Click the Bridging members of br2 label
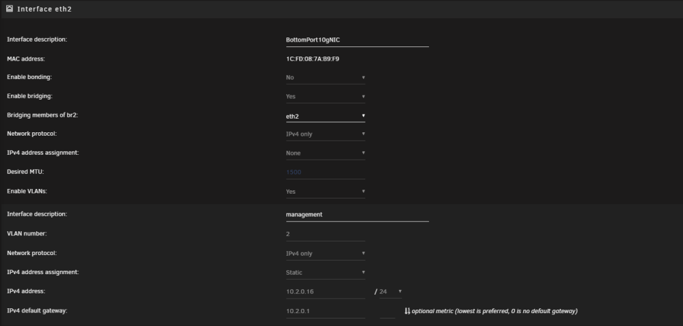Screen dimensions: 683x326 point(42,115)
